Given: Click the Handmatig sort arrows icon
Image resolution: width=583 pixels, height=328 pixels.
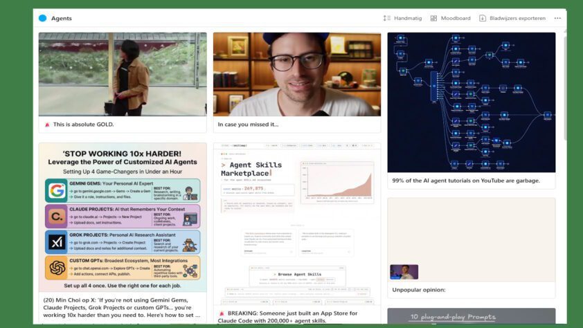Looking at the screenshot, I should click(x=386, y=18).
